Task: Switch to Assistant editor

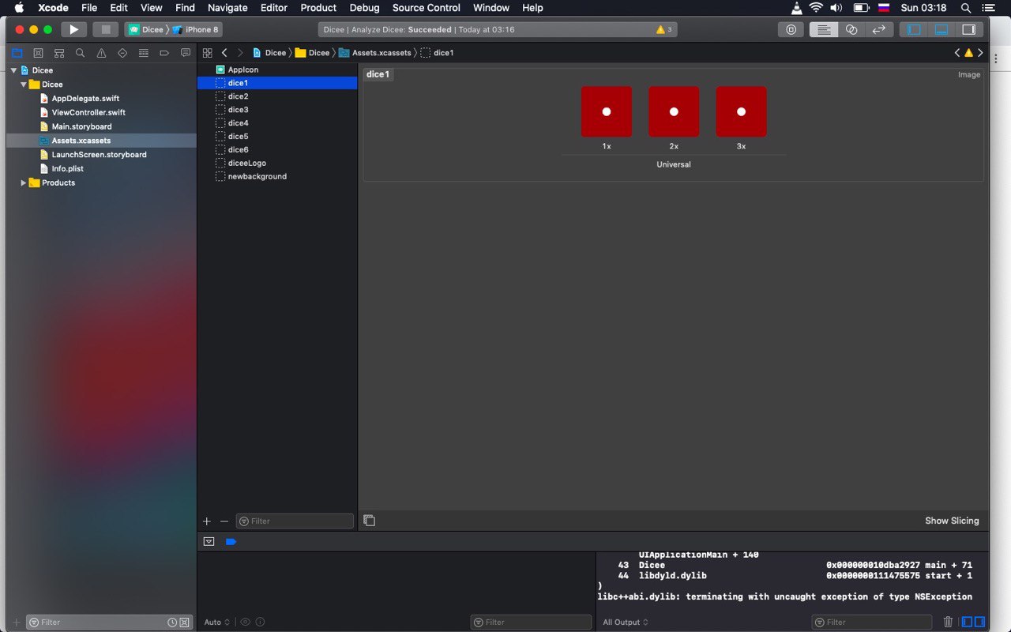Action: tap(851, 29)
